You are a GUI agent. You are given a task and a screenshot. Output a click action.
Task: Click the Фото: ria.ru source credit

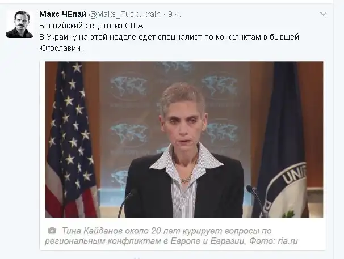tap(274, 241)
